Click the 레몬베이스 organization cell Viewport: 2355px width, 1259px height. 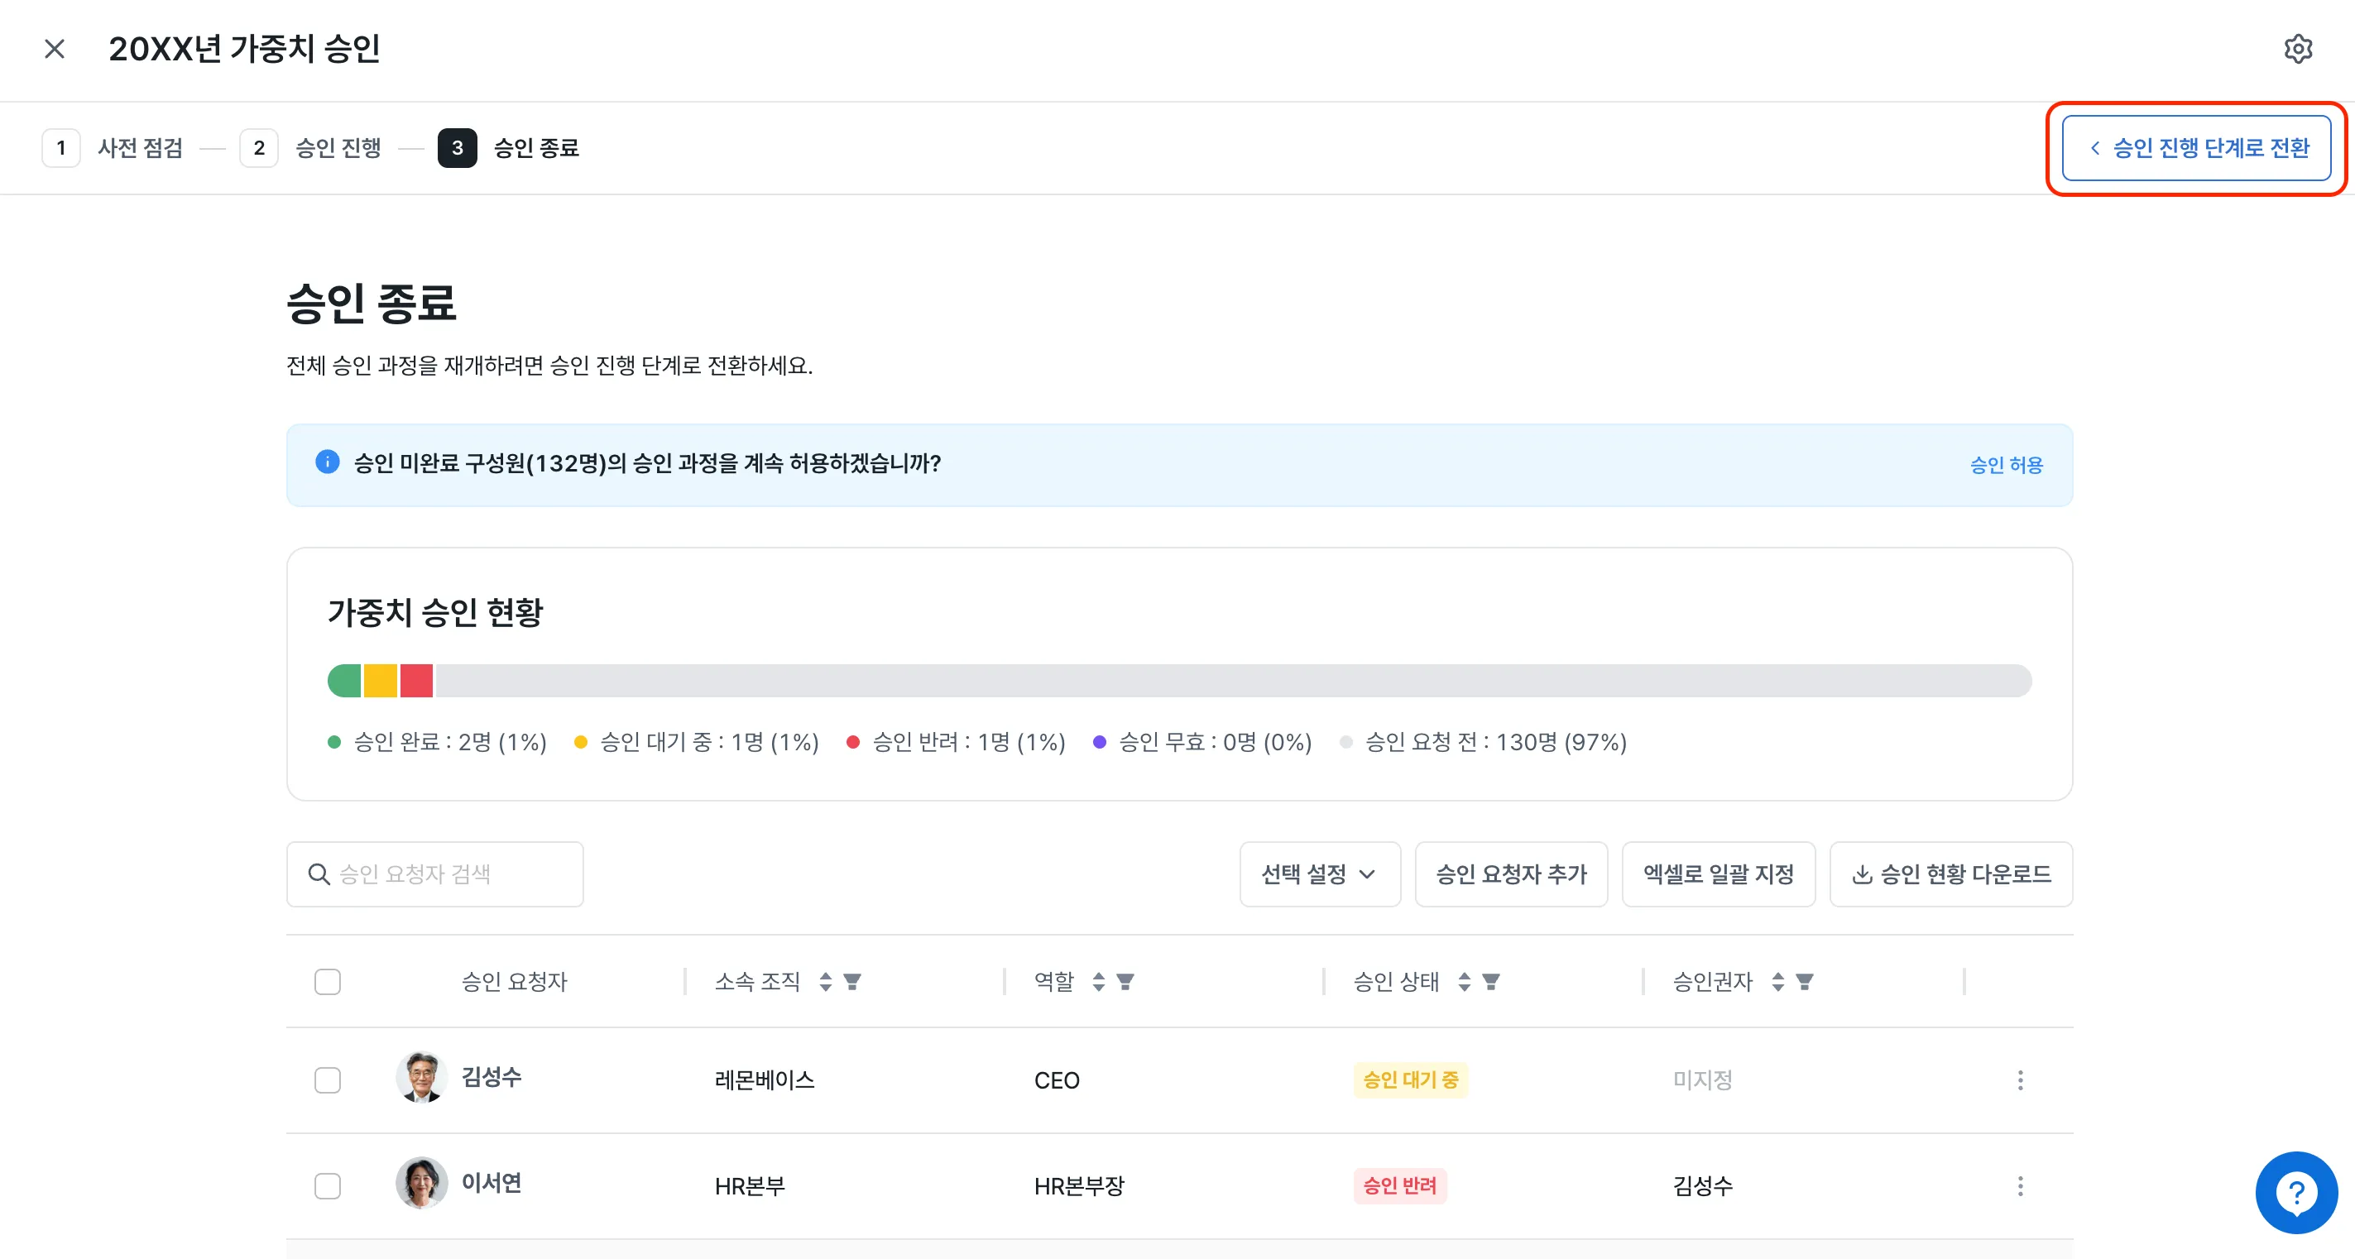click(x=765, y=1080)
